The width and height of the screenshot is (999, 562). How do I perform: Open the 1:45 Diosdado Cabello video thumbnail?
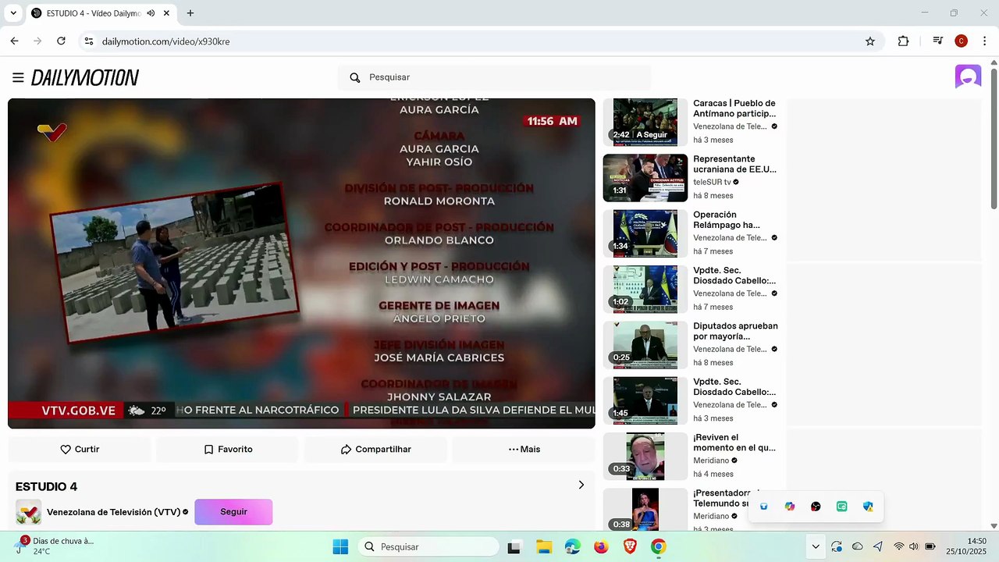[645, 401]
